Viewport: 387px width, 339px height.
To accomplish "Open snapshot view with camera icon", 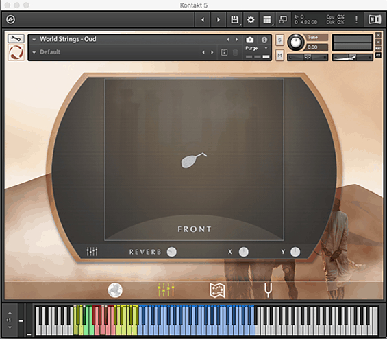I will point(250,40).
